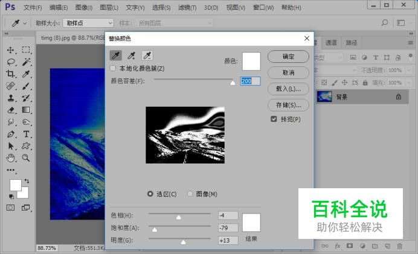Click the 存储(S)... save button
Image resolution: width=418 pixels, height=254 pixels.
tap(288, 105)
